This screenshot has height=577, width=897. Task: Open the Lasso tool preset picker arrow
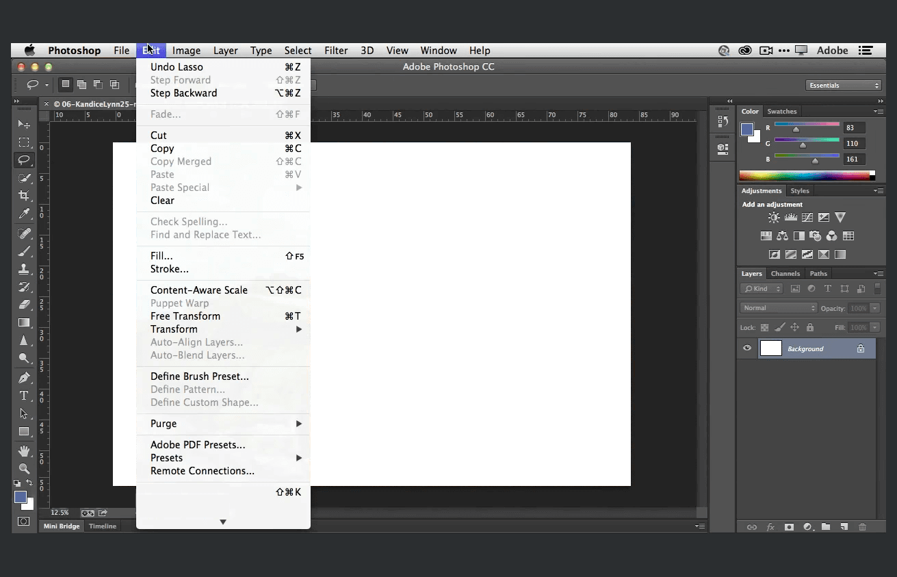tap(47, 85)
